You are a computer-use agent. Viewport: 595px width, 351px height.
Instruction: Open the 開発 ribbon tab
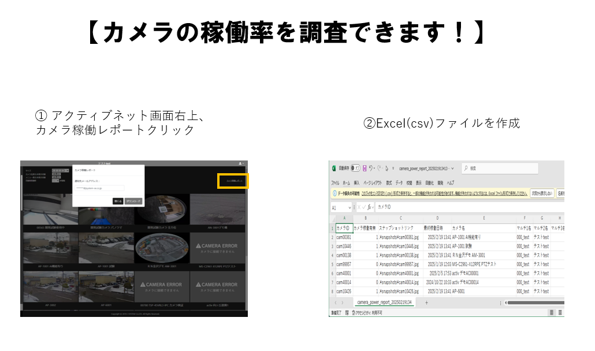(x=440, y=182)
